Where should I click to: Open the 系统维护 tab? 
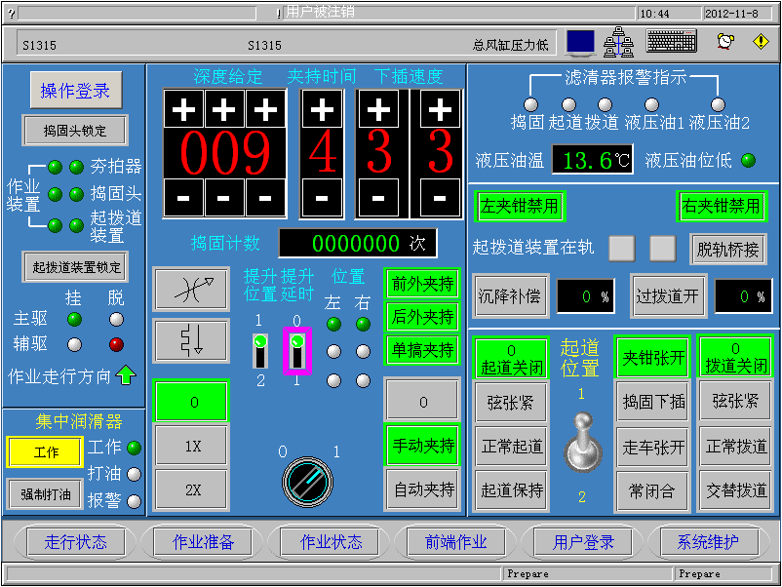[708, 542]
